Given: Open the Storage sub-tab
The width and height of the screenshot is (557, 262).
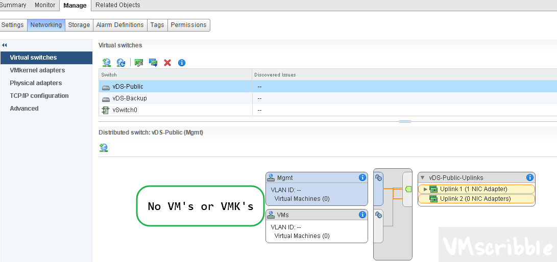Looking at the screenshot, I should 79,25.
